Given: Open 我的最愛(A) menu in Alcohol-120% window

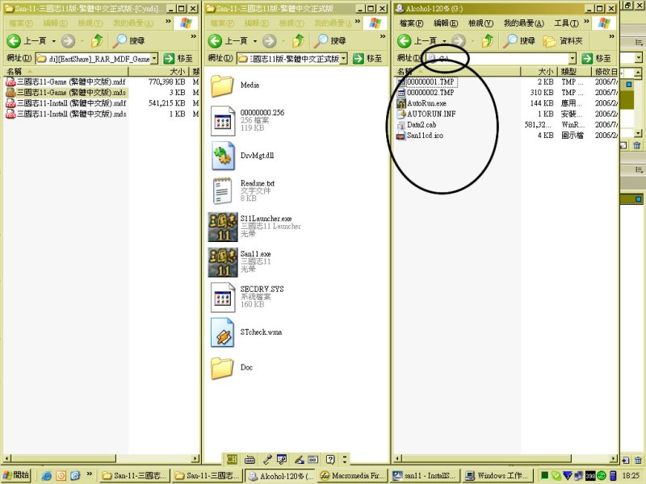Looking at the screenshot, I should [x=523, y=23].
